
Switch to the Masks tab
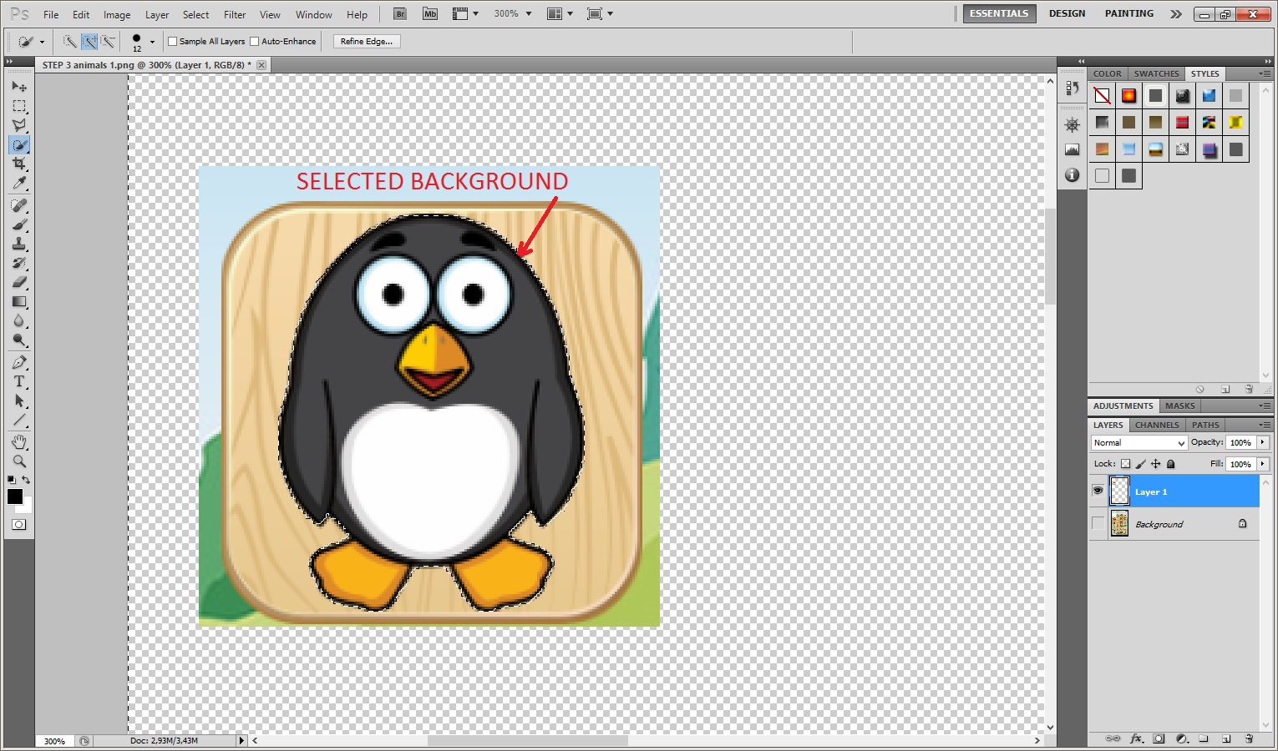1179,406
